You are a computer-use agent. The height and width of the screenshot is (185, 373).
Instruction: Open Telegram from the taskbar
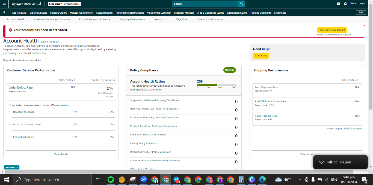[x=176, y=180]
